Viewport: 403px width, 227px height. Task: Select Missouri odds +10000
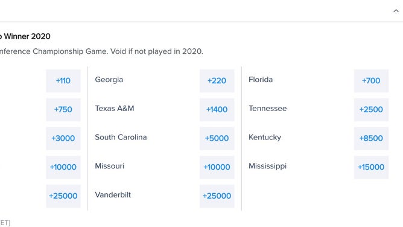pyautogui.click(x=217, y=167)
